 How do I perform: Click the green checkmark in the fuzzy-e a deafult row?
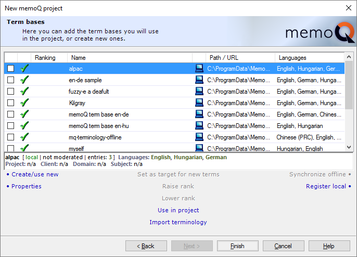24,91
